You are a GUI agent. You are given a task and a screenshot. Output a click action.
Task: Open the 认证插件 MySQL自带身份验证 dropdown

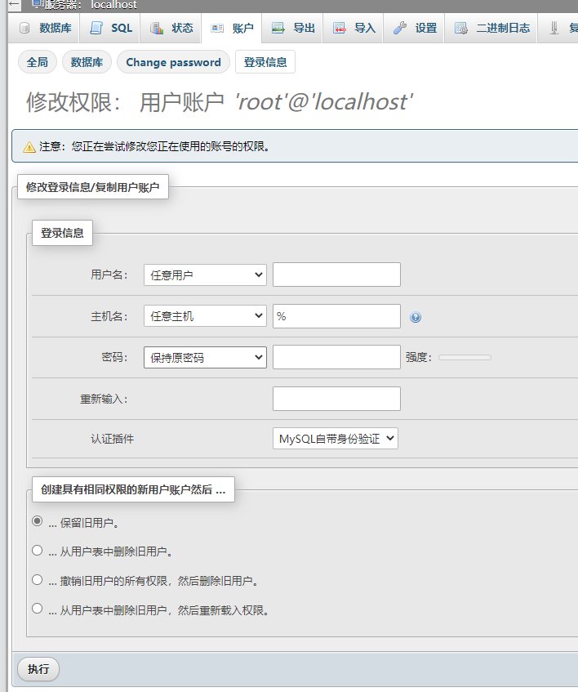(x=336, y=438)
